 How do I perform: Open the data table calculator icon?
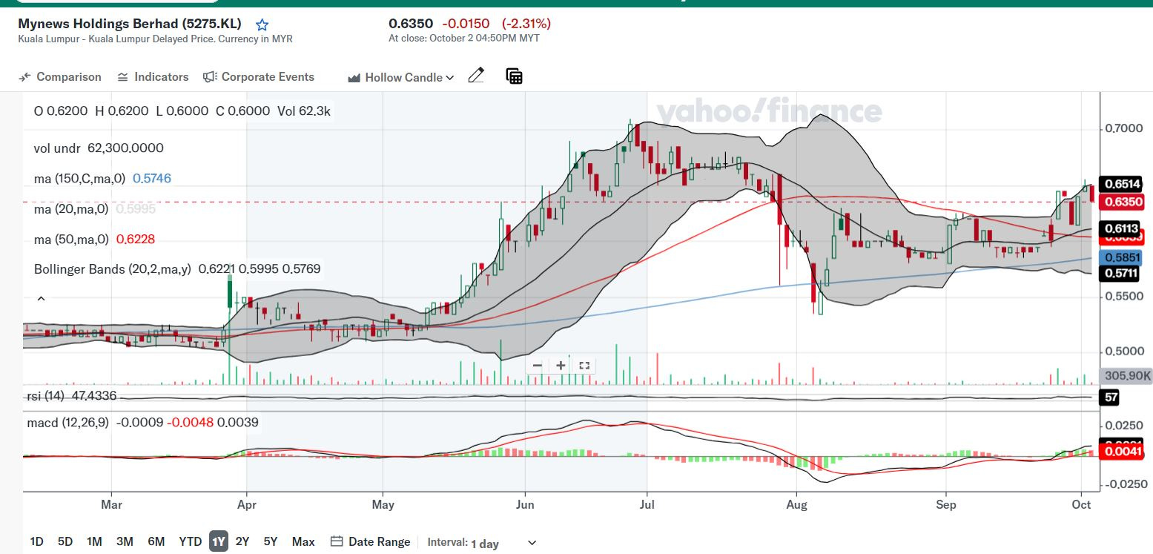tap(514, 76)
